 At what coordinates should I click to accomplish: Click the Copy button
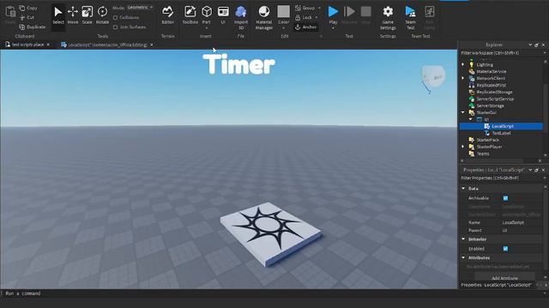[x=28, y=8]
